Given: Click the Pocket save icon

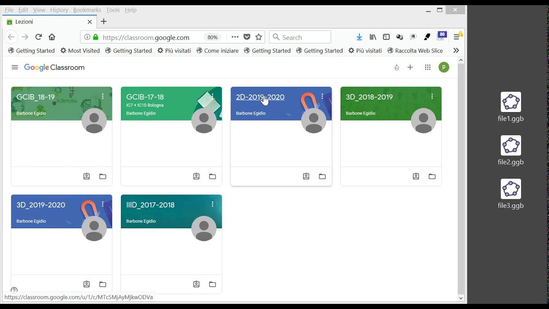Looking at the screenshot, I should (x=247, y=37).
